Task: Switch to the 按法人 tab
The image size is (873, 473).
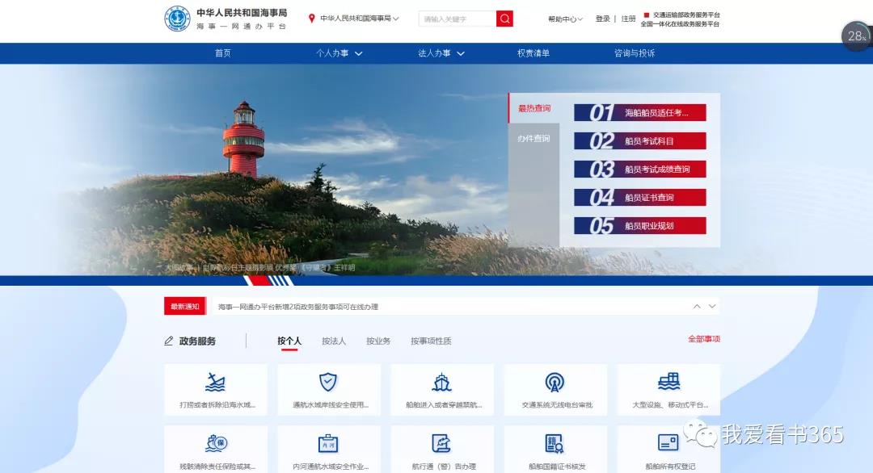Action: pos(334,341)
